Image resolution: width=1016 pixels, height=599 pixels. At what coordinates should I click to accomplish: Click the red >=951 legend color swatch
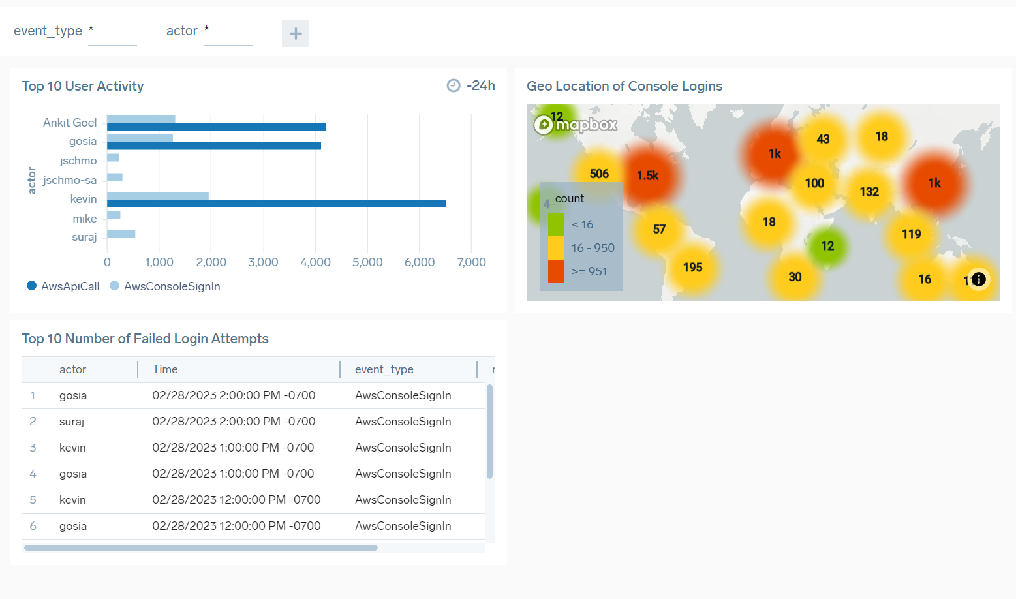[555, 271]
